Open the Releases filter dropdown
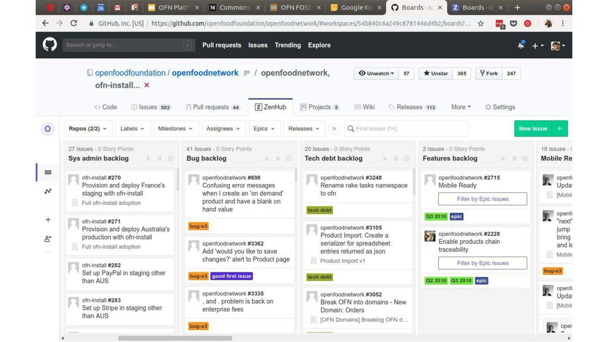 [x=303, y=129]
